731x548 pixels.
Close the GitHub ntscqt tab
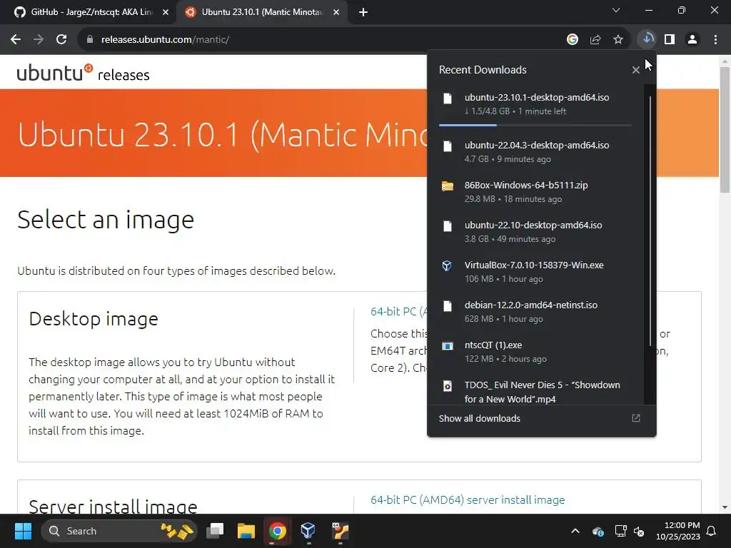tap(166, 13)
